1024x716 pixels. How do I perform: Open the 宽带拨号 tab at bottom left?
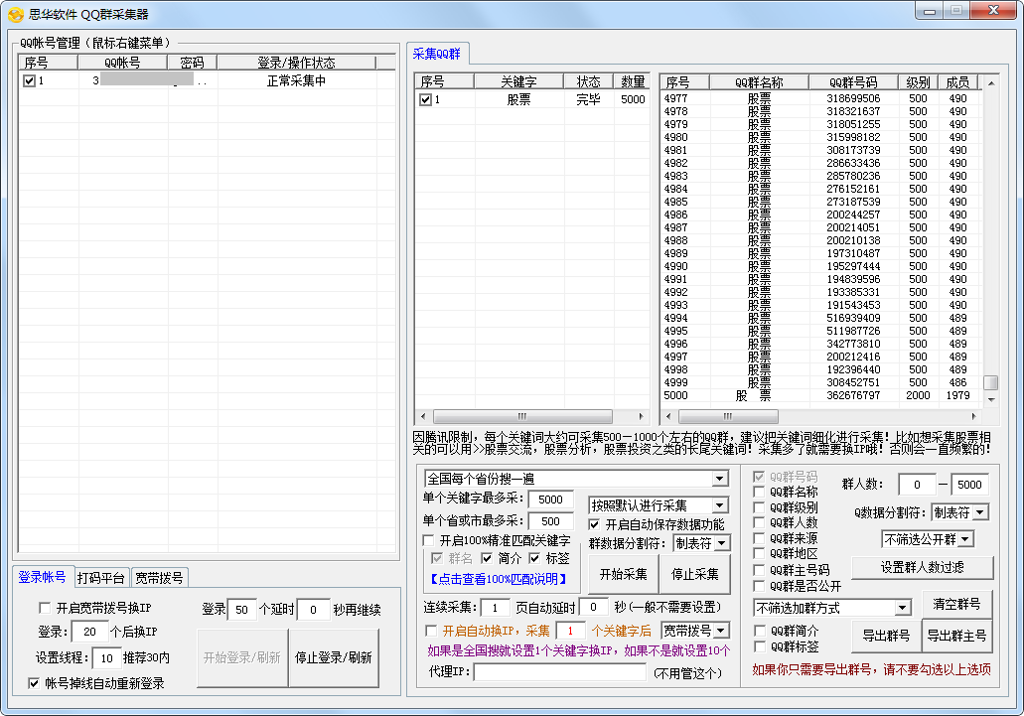(159, 578)
